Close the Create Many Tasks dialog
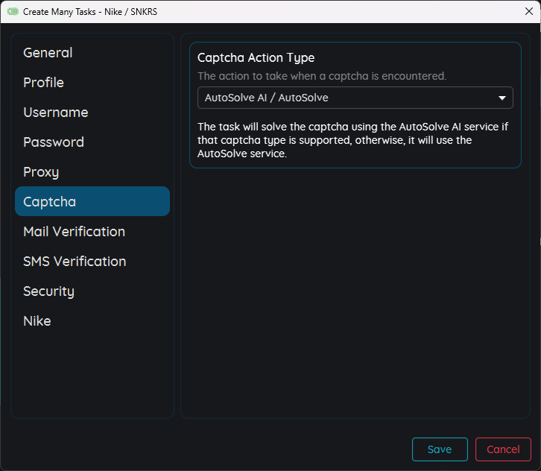Image resolution: width=541 pixels, height=471 pixels. [x=528, y=11]
